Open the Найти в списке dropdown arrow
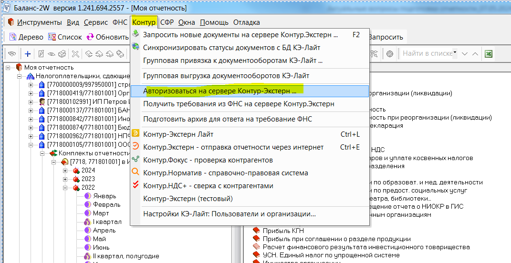 (455, 52)
